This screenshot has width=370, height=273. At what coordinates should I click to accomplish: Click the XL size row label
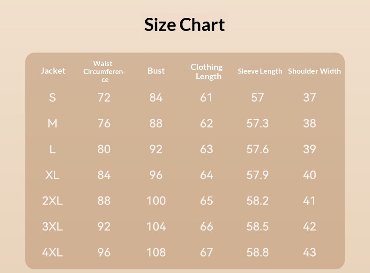click(x=52, y=175)
